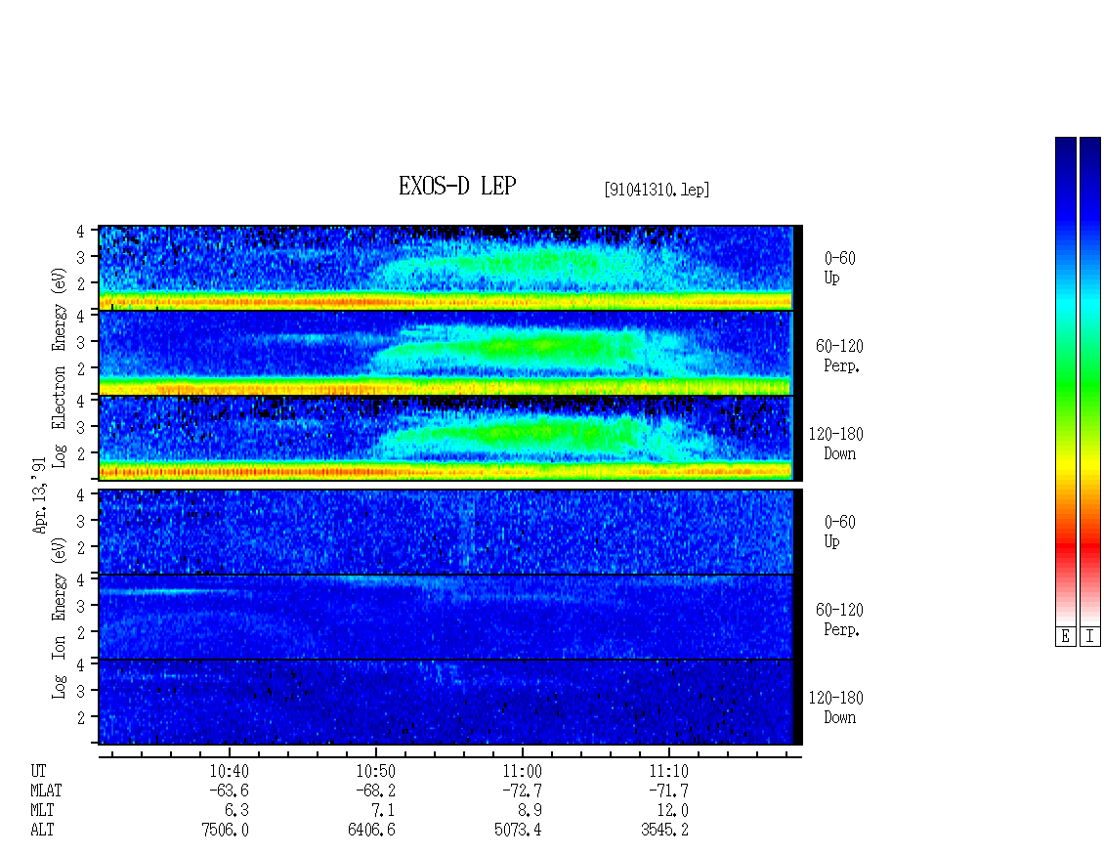Image resolution: width=1104 pixels, height=855 pixels.
Task: Click the Log Ion Energy (eV) axis label
Action: pos(59,618)
